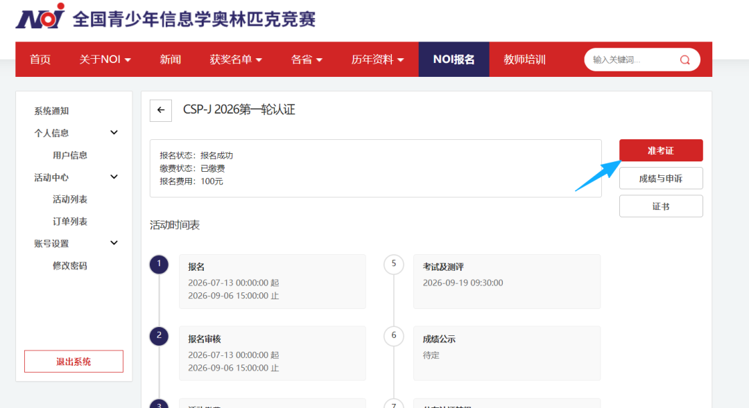749x408 pixels.
Task: Select timeline step 6 marker
Action: [394, 335]
